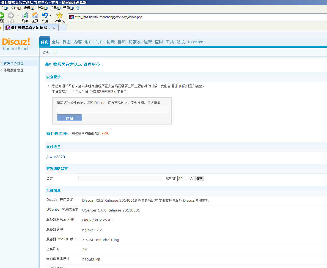The width and height of the screenshot is (327, 268).
Task: Switch to the UCenter admin tab
Action: pyautogui.click(x=195, y=42)
